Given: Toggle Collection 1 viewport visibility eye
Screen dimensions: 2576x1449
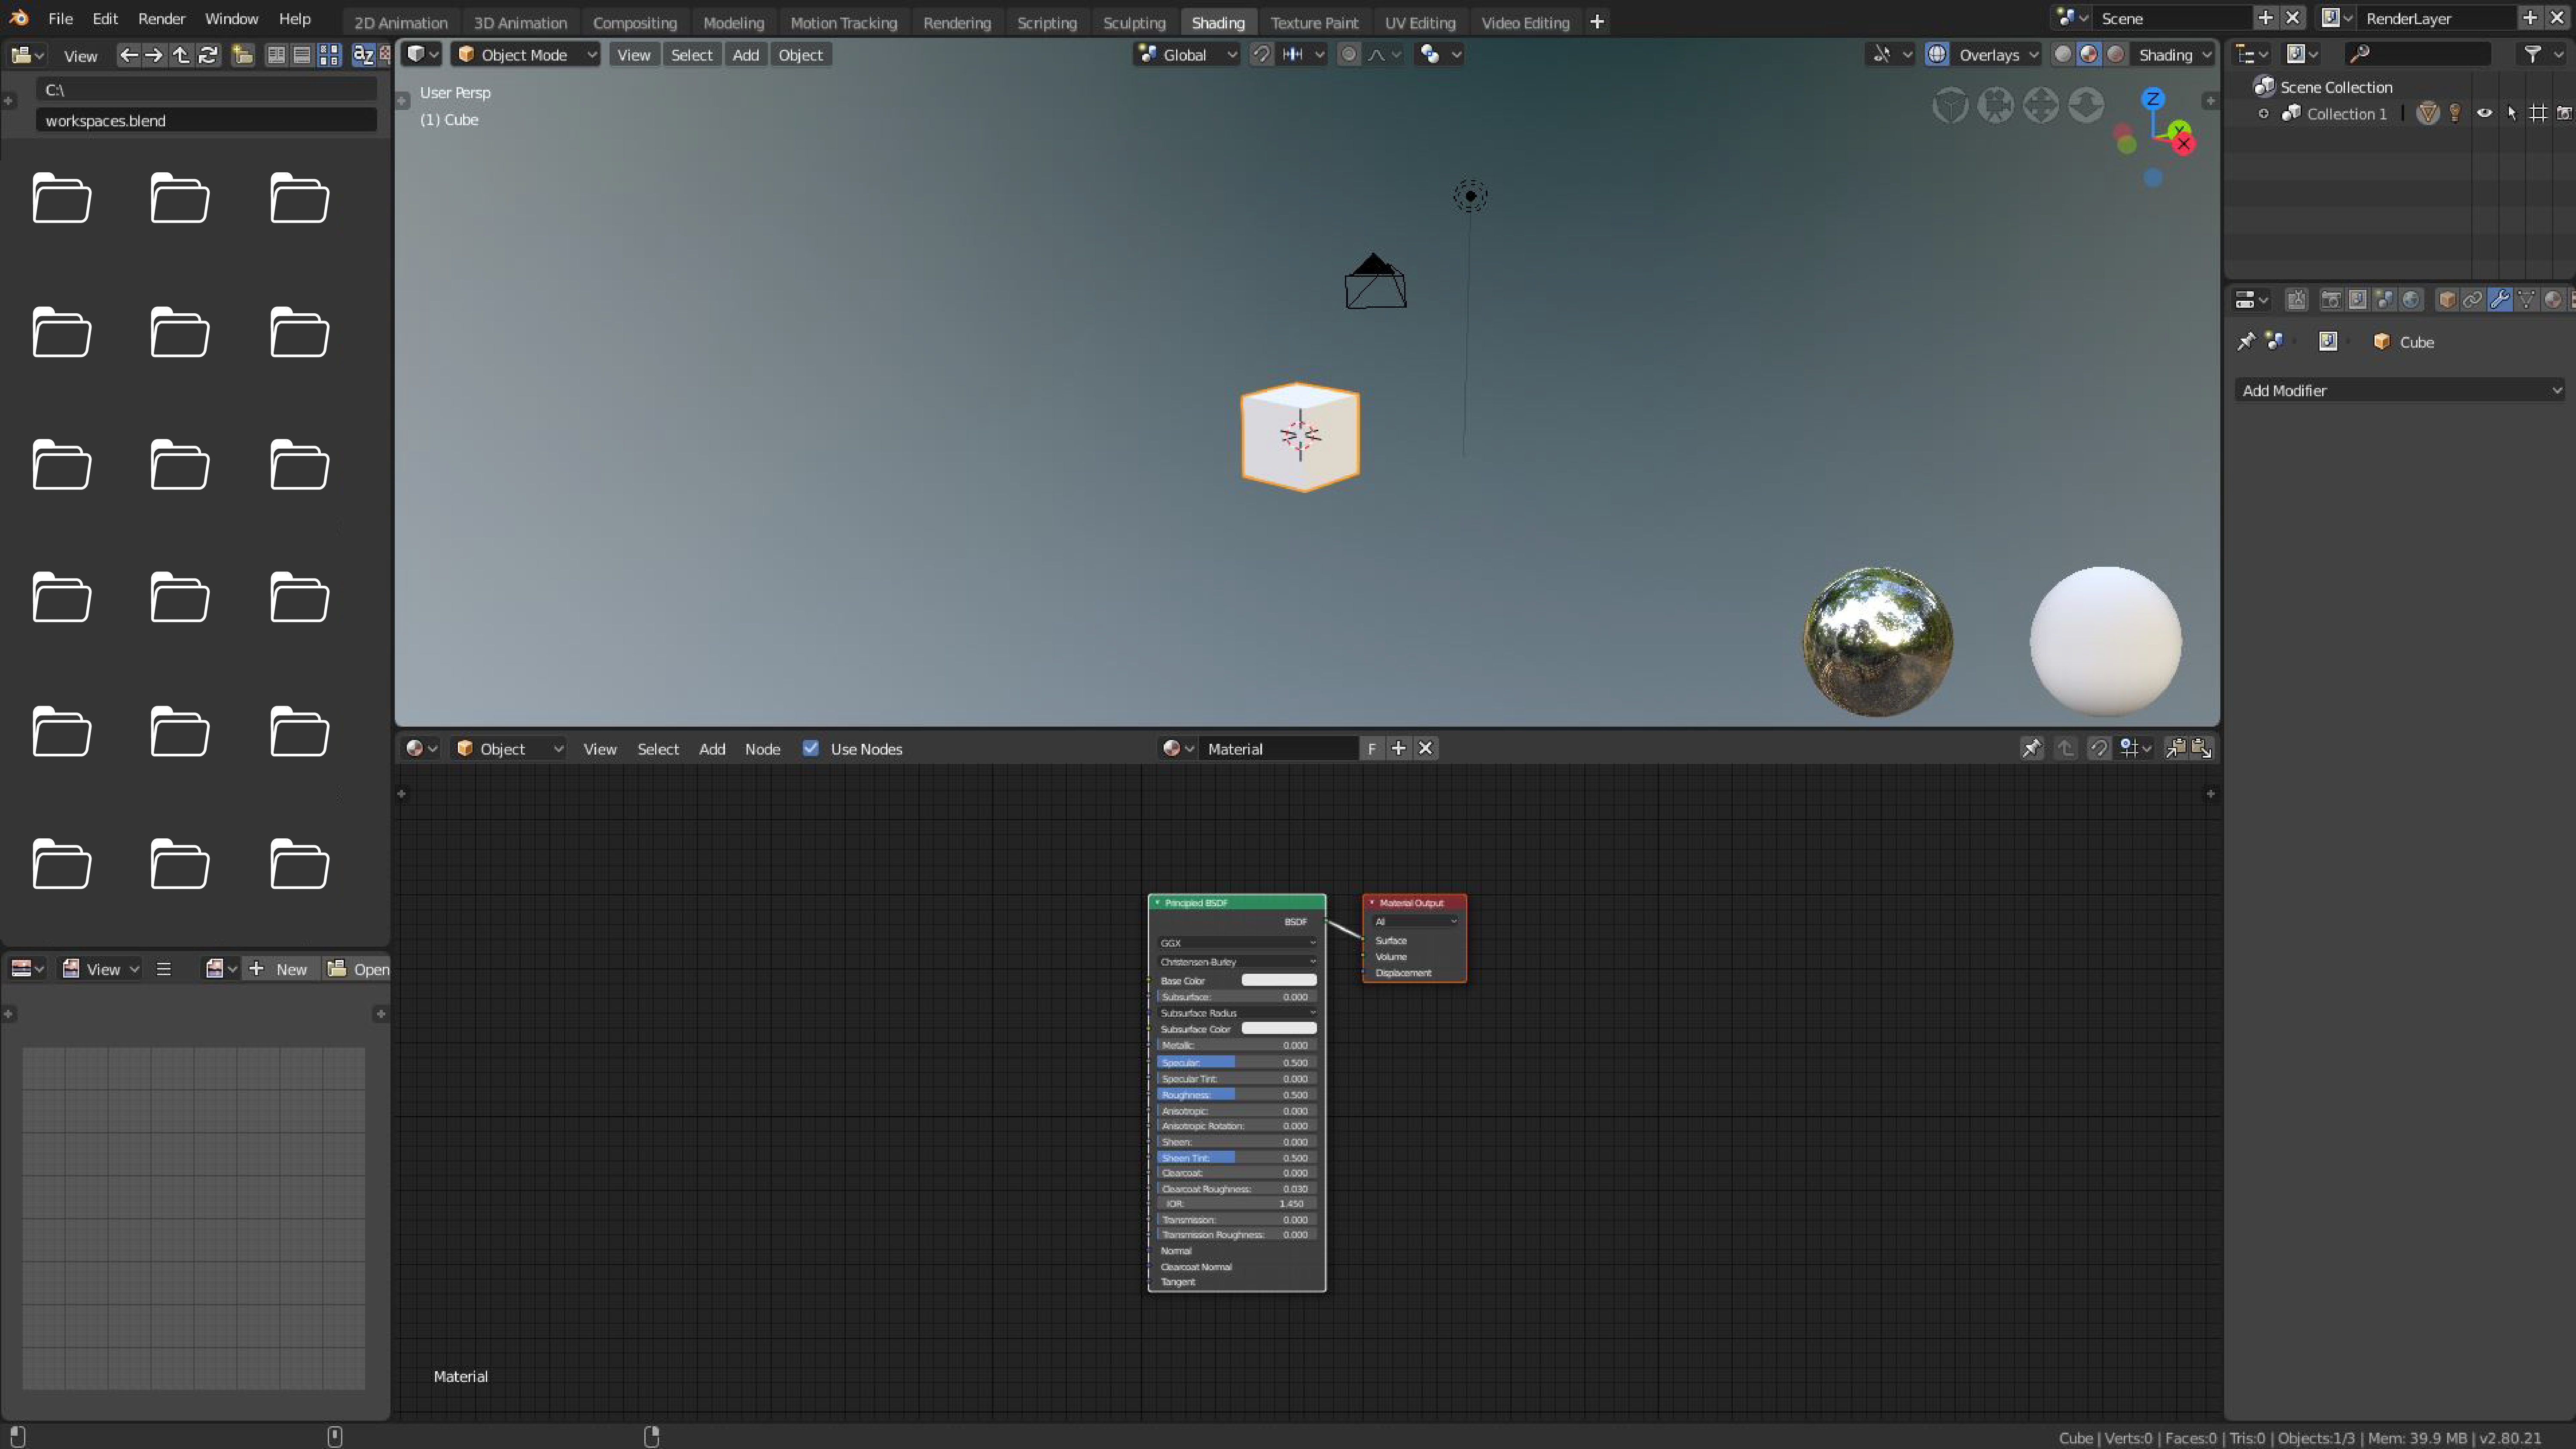Looking at the screenshot, I should click(x=2484, y=114).
